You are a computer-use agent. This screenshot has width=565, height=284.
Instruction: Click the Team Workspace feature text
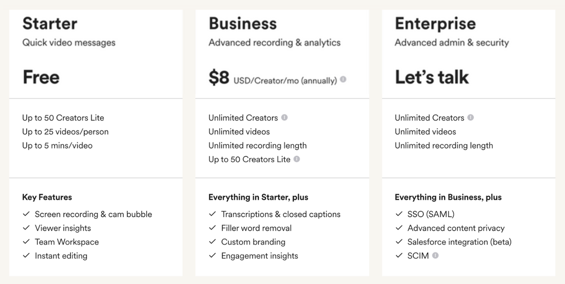pos(67,242)
